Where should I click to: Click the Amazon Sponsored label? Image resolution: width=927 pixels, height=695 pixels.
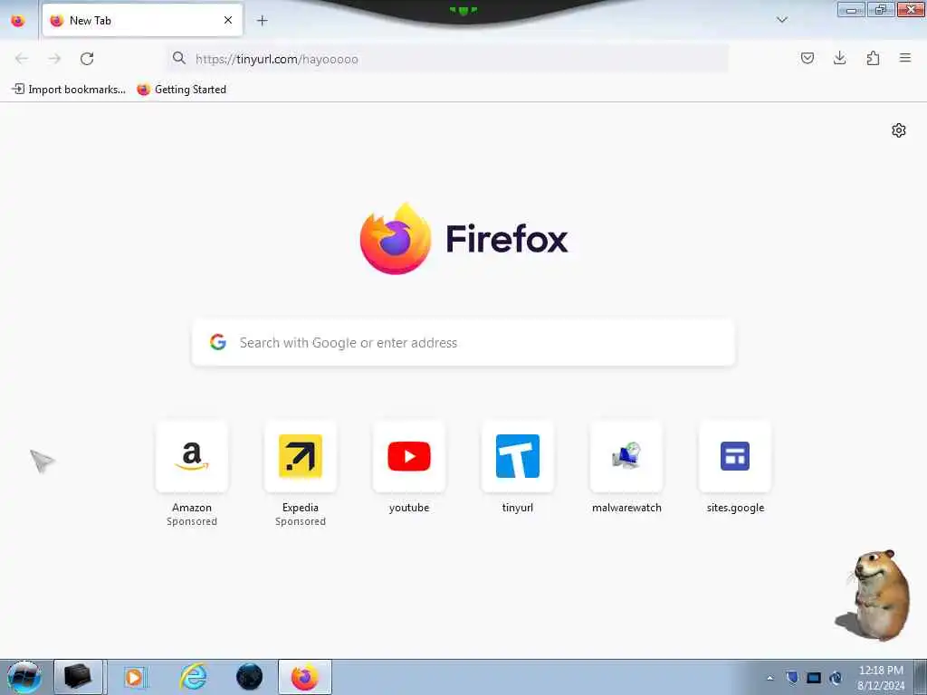click(x=192, y=521)
